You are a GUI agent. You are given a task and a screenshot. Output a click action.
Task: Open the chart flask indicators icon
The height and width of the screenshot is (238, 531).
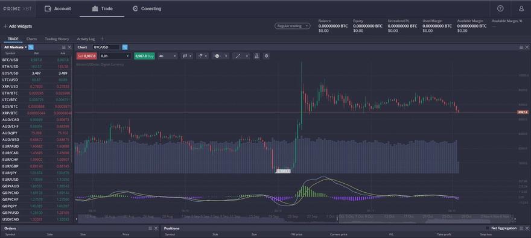coord(256,56)
